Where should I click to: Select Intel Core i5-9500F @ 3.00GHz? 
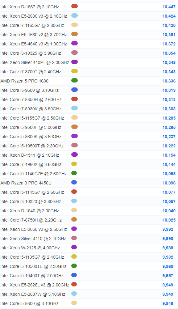(x=31, y=127)
